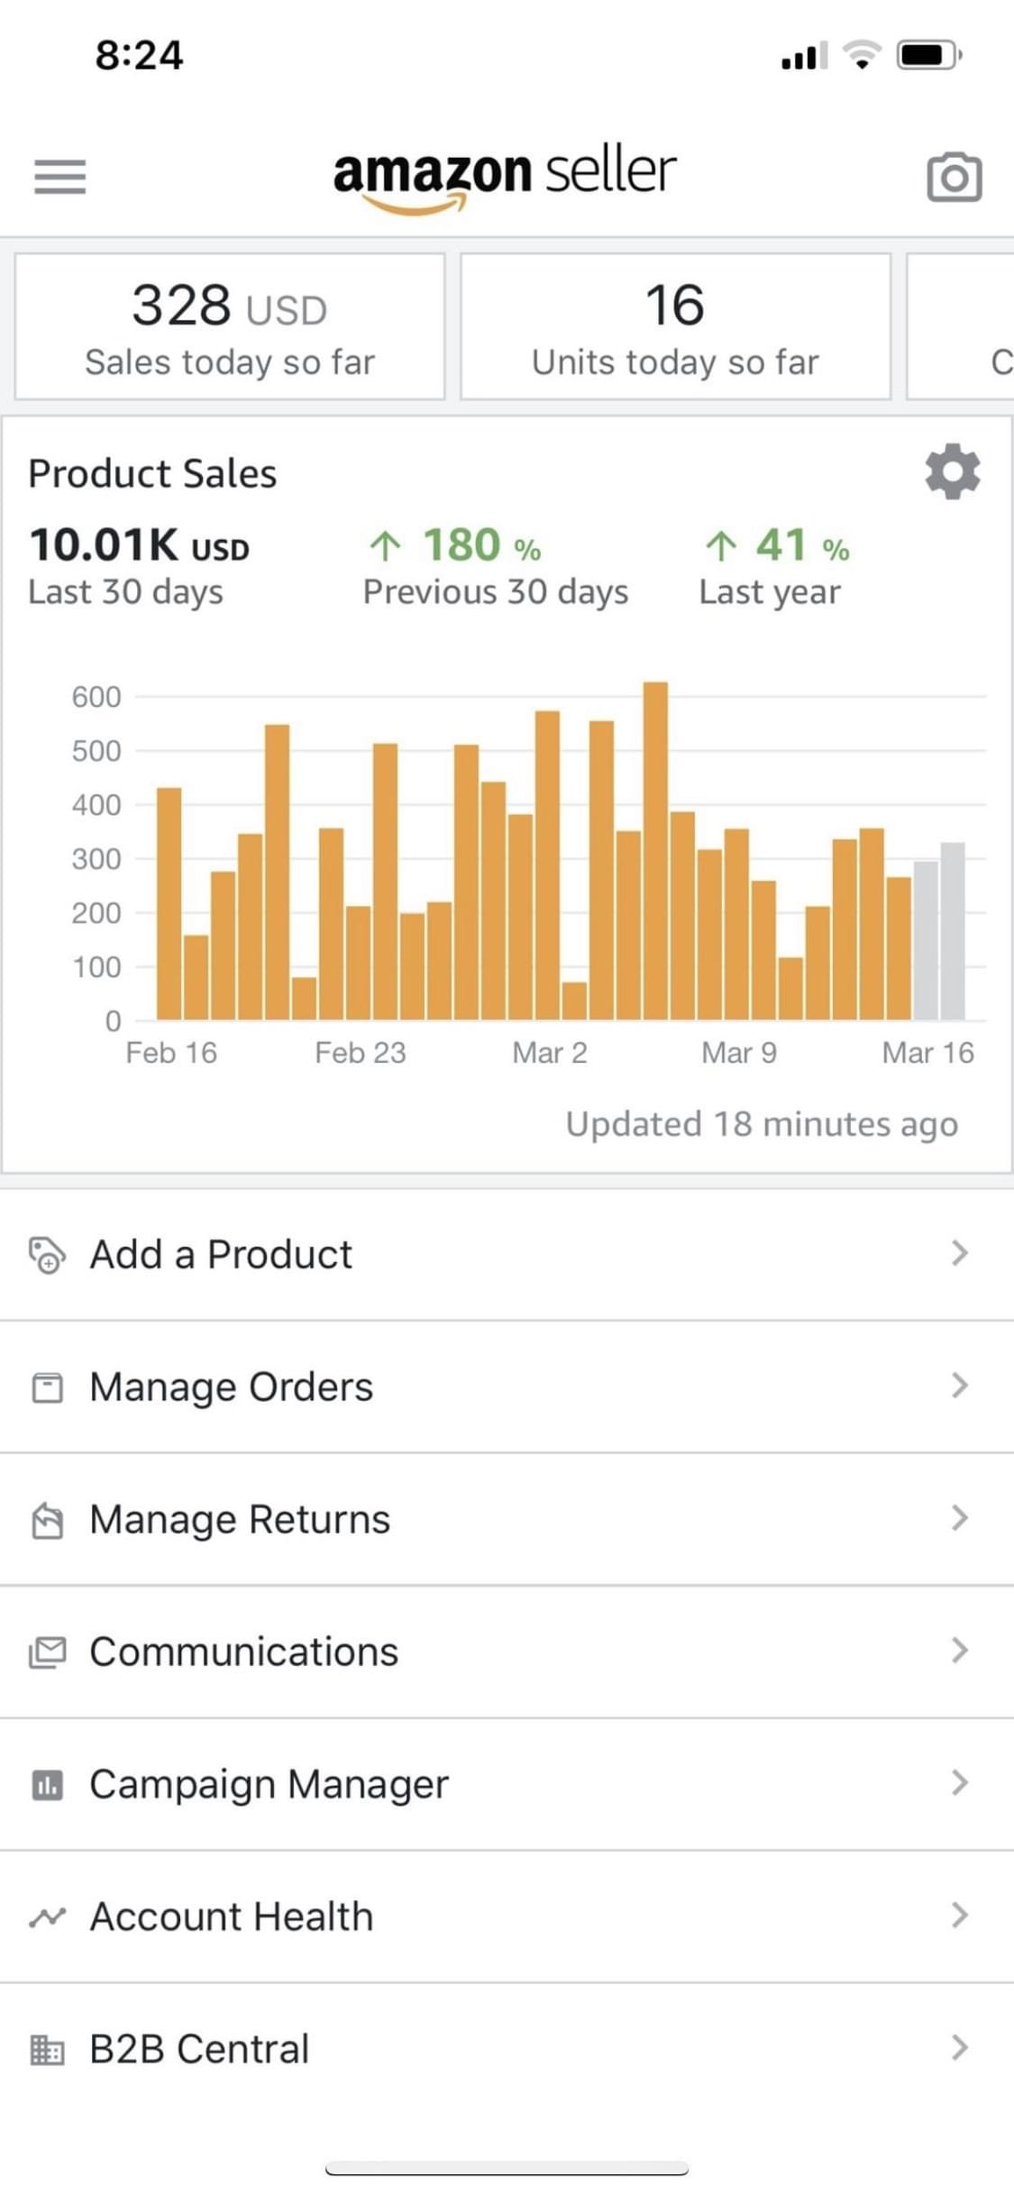Tap the Units today so far card
Screen dimensions: 1014x2196
point(675,326)
